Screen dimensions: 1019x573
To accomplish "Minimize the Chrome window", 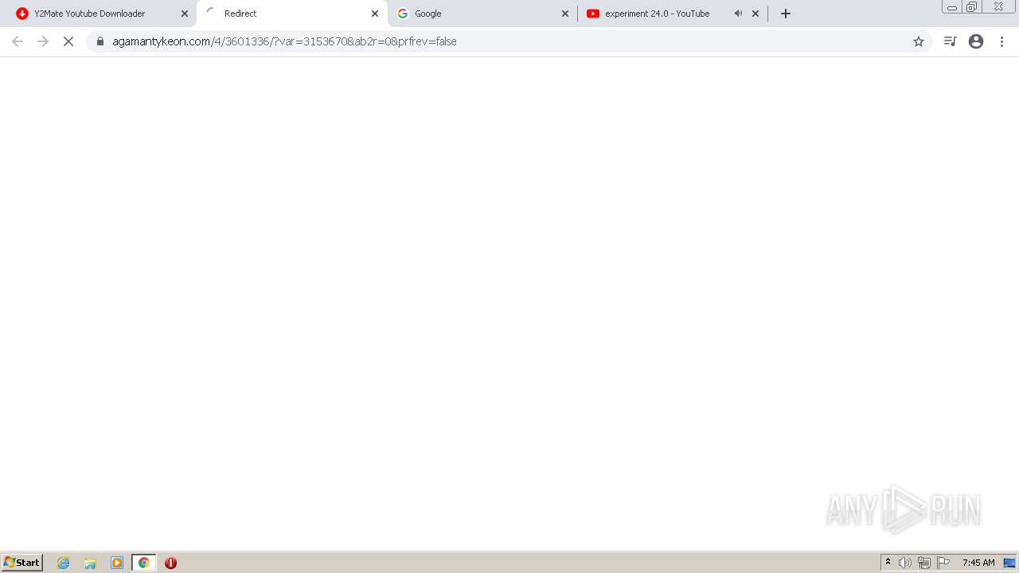I will click(x=952, y=6).
